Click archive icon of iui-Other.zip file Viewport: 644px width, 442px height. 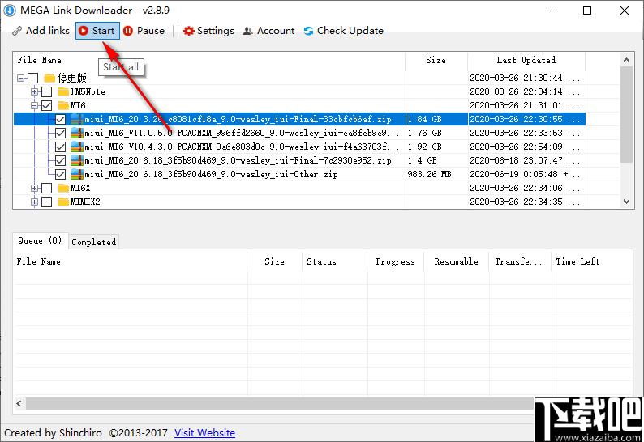77,174
